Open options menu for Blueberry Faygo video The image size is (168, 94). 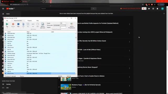[x=129, y=86]
